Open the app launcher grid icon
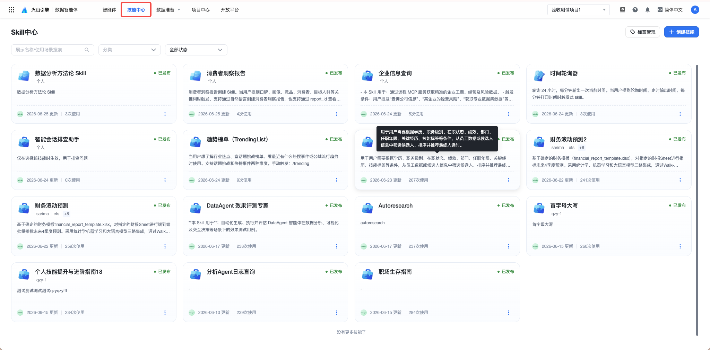This screenshot has width=710, height=350. tap(11, 10)
